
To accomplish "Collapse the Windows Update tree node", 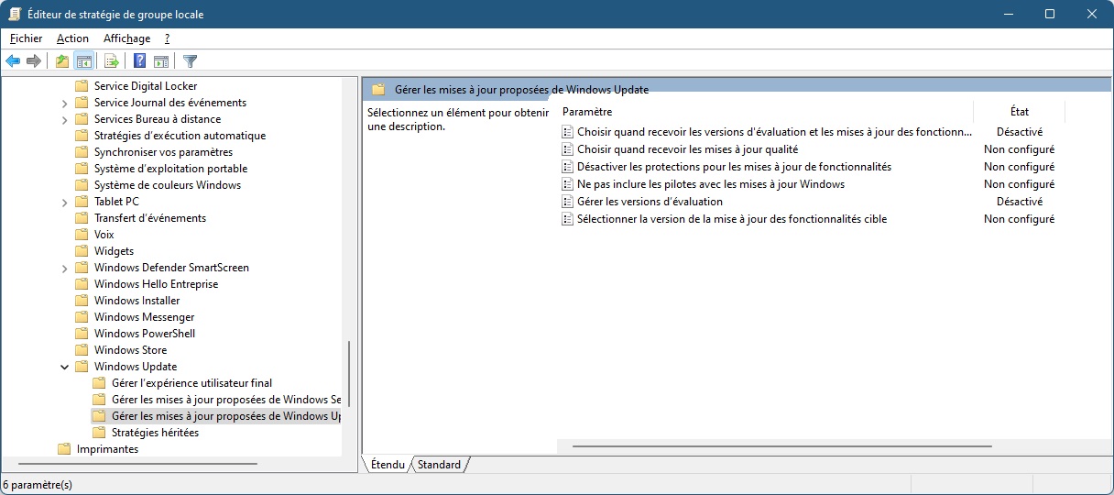I will tap(65, 367).
